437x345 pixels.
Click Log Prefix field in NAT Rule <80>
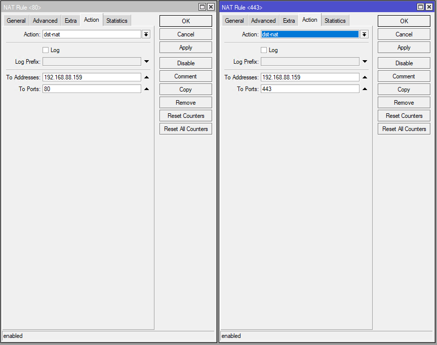92,62
